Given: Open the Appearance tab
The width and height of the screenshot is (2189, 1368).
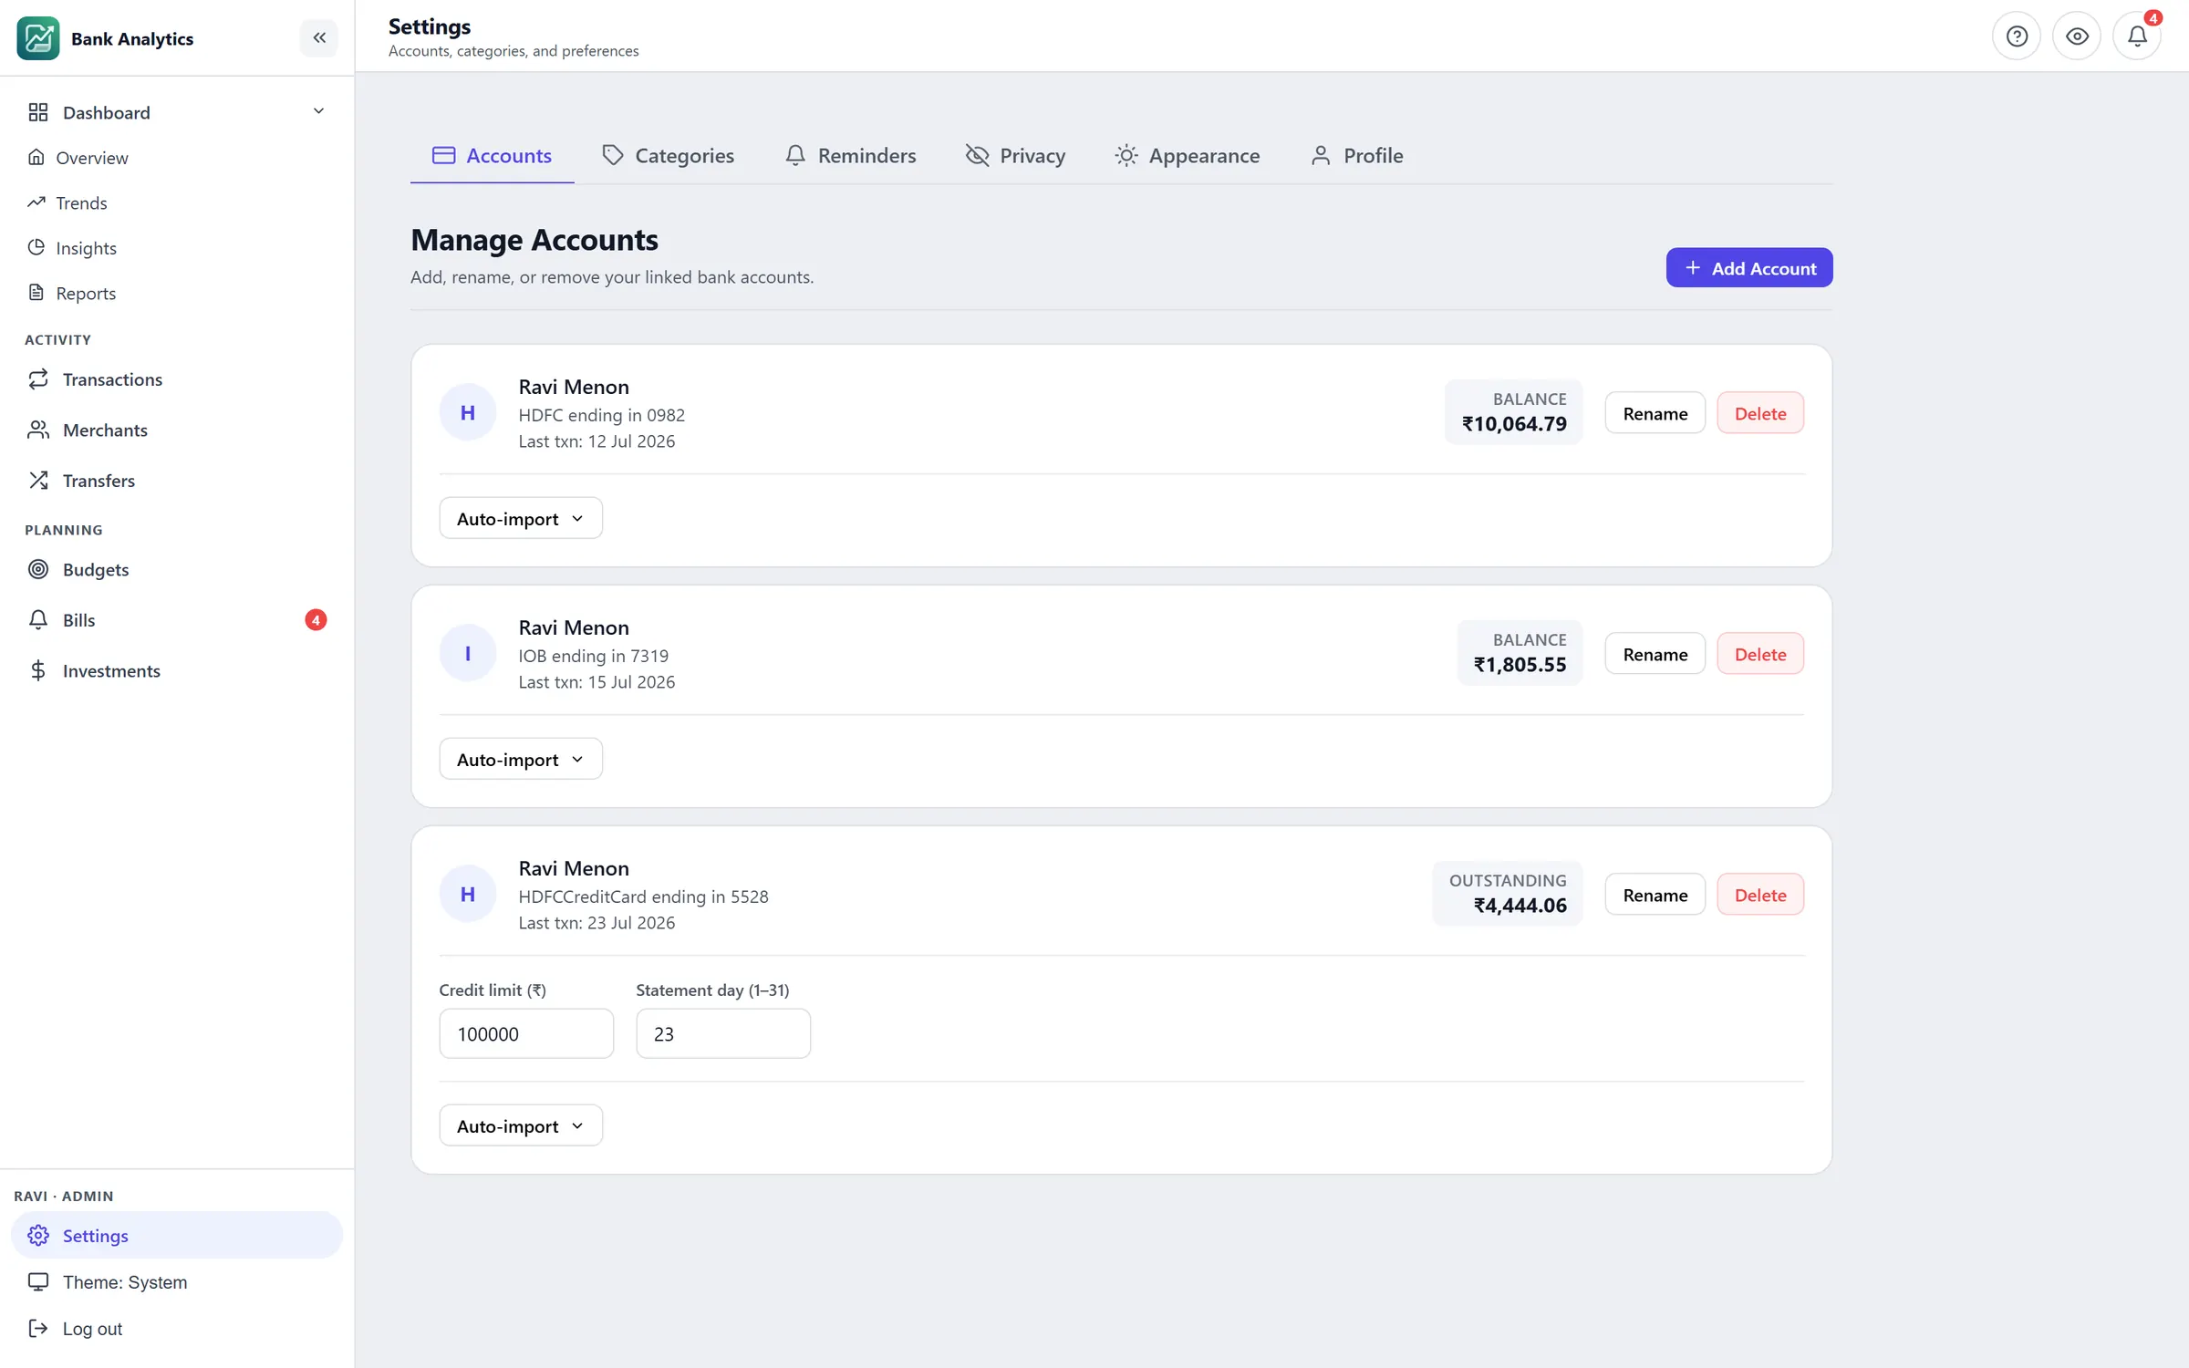Looking at the screenshot, I should (1187, 155).
